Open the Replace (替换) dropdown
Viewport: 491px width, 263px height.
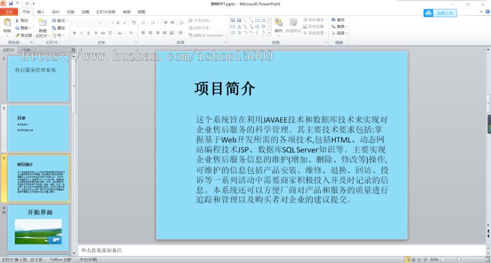click(x=340, y=27)
